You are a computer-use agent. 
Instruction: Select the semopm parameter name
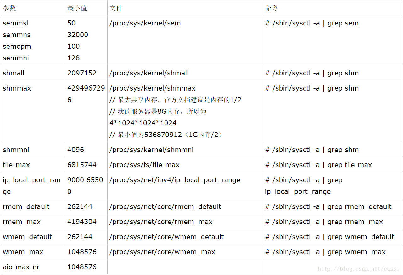pyautogui.click(x=17, y=46)
